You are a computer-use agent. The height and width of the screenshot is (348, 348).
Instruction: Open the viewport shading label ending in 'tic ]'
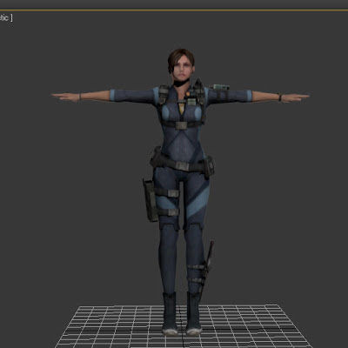point(6,18)
